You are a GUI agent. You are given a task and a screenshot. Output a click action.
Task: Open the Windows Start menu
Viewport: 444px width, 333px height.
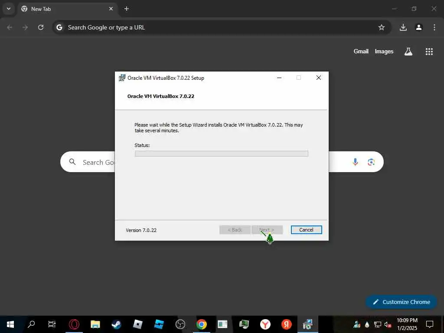10,324
